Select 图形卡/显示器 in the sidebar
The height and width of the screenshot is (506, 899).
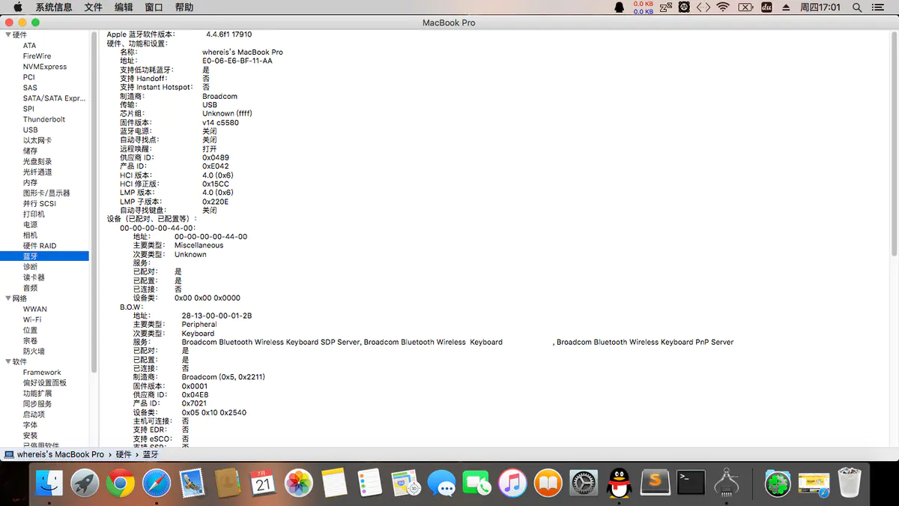click(x=46, y=193)
